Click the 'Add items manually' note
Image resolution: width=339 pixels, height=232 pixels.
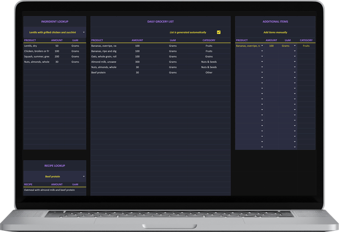275,33
